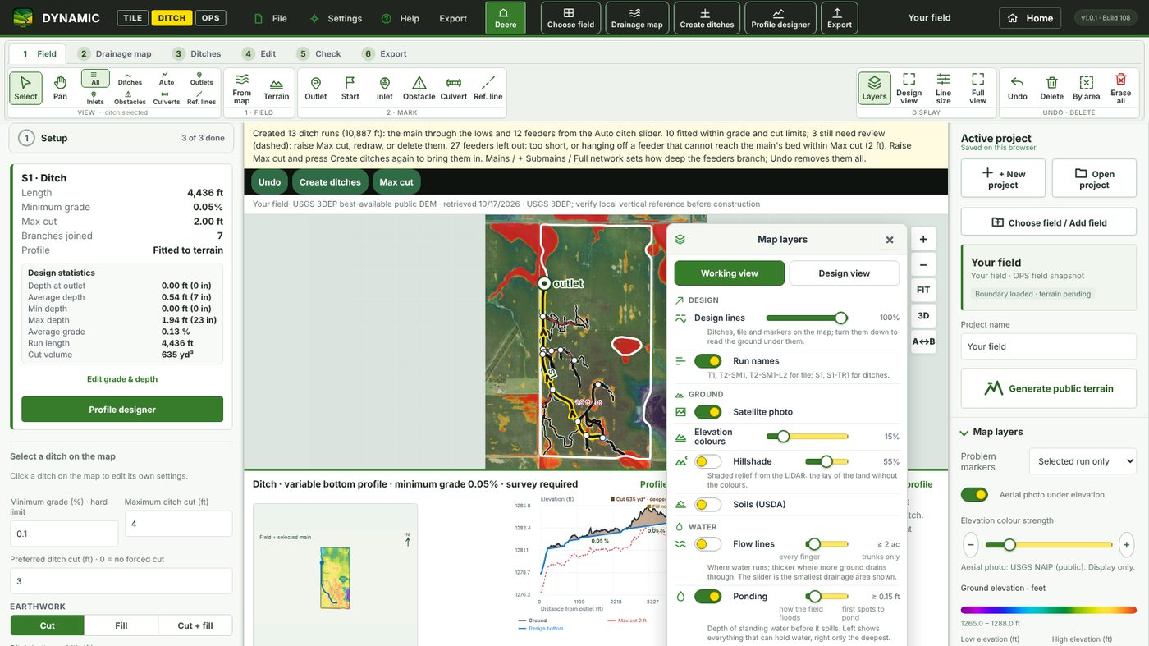Choose the Outlet marker tool
Viewport: 1149px width, 646px height.
tap(316, 87)
